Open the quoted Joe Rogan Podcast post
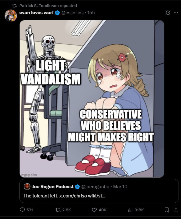Image resolution: width=181 pixels, height=219 pixels. (99, 191)
